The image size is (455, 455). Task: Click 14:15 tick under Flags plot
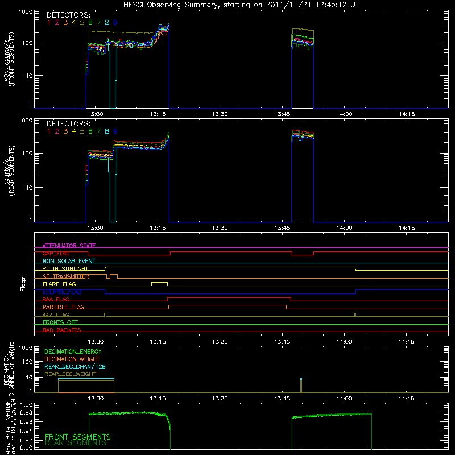click(x=406, y=342)
